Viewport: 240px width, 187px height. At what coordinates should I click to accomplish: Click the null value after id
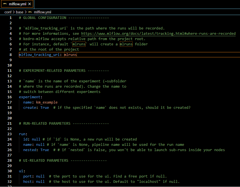tap(36, 139)
